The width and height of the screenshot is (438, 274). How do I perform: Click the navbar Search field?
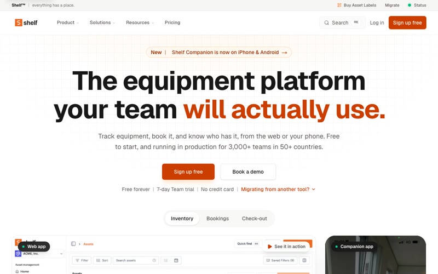coord(342,22)
